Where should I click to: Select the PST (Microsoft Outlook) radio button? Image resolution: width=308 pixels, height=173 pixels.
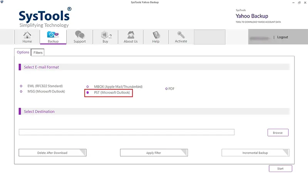pyautogui.click(x=88, y=92)
